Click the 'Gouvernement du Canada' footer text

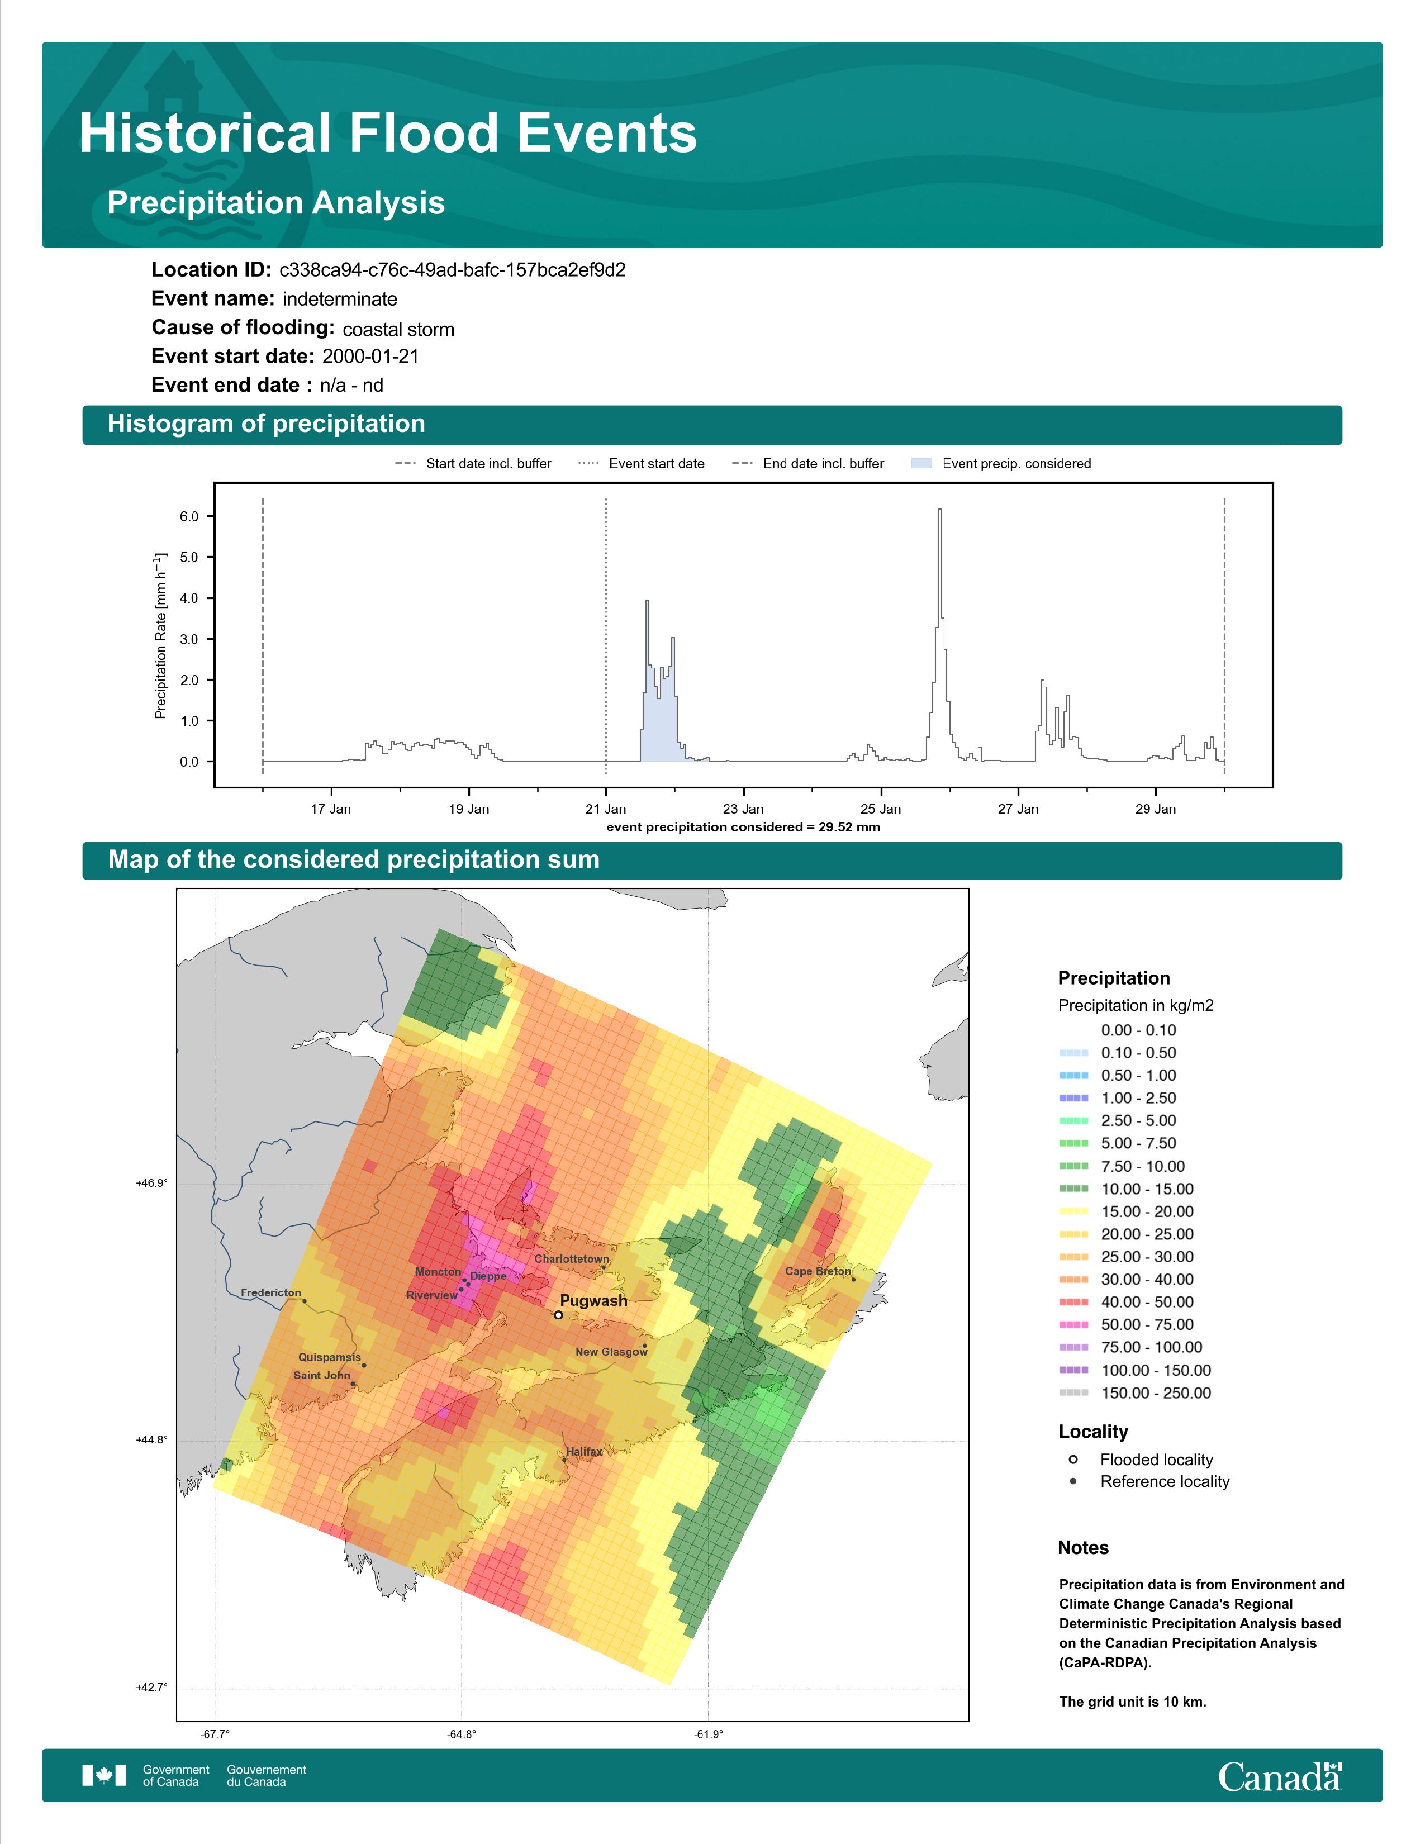[x=267, y=1776]
